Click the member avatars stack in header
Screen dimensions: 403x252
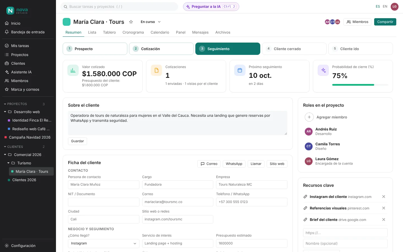(x=332, y=22)
